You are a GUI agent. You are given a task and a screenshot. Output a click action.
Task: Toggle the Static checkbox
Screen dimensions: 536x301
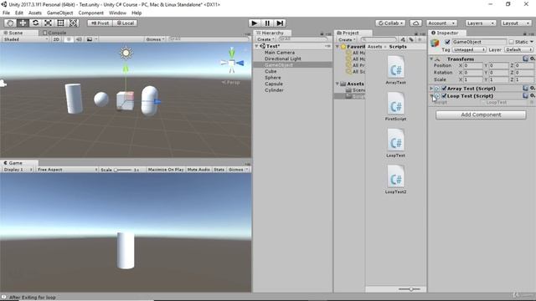tap(511, 42)
